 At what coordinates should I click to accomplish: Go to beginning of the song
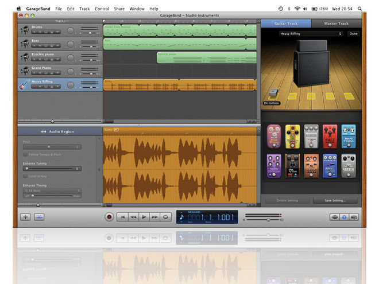coord(122,217)
